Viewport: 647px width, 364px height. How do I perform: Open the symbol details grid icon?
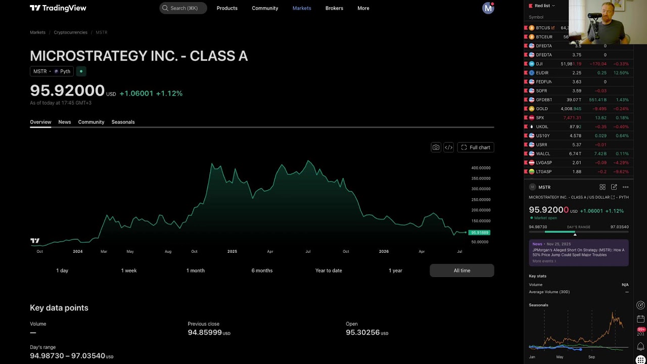click(603, 187)
